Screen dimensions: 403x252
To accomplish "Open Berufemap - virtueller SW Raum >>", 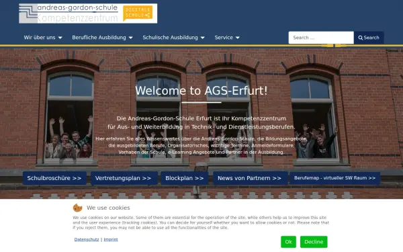I will tap(335, 178).
